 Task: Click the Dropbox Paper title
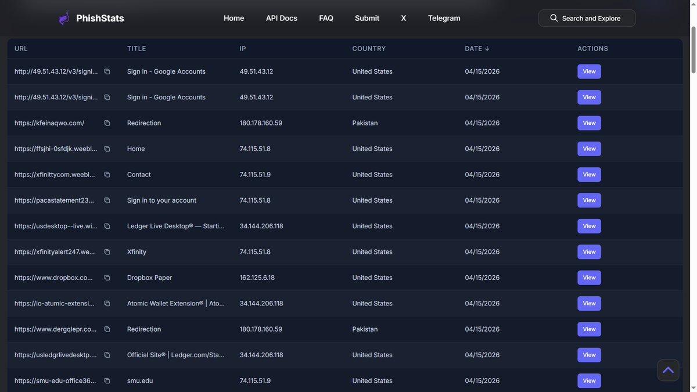point(150,278)
